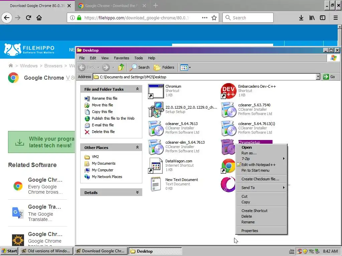Screen dimensions: 342x256
Task: Click E-mail this file task
Action: pyautogui.click(x=103, y=125)
